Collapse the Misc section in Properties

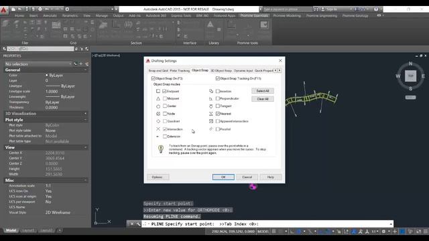coord(85,180)
